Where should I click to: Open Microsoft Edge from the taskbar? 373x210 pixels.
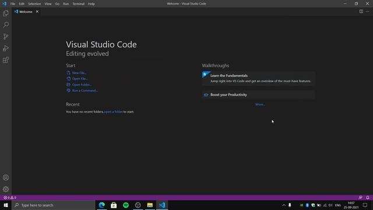pyautogui.click(x=102, y=205)
